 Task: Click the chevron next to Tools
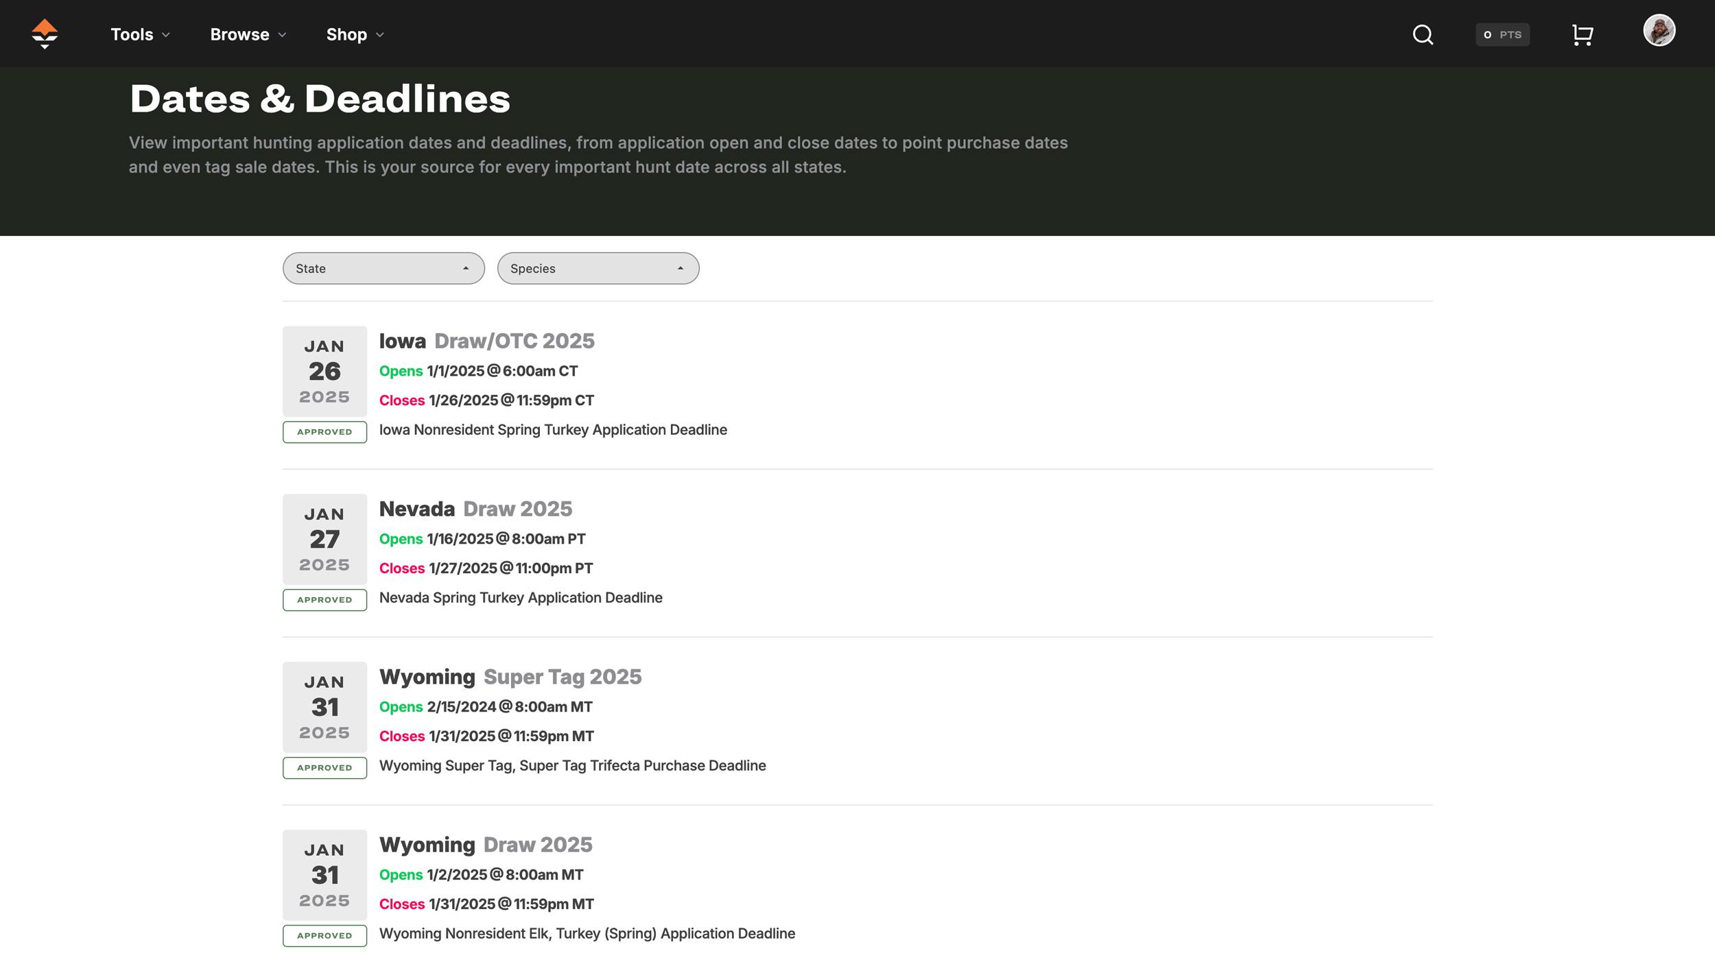[x=166, y=35]
